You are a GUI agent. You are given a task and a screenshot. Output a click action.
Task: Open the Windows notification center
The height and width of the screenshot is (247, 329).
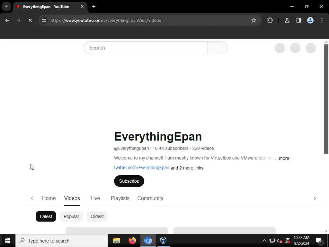(319, 241)
